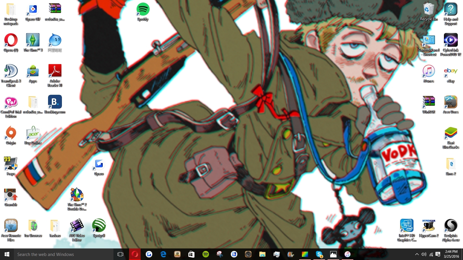
Task: Open the iTunes desktop shortcut
Action: (429, 73)
